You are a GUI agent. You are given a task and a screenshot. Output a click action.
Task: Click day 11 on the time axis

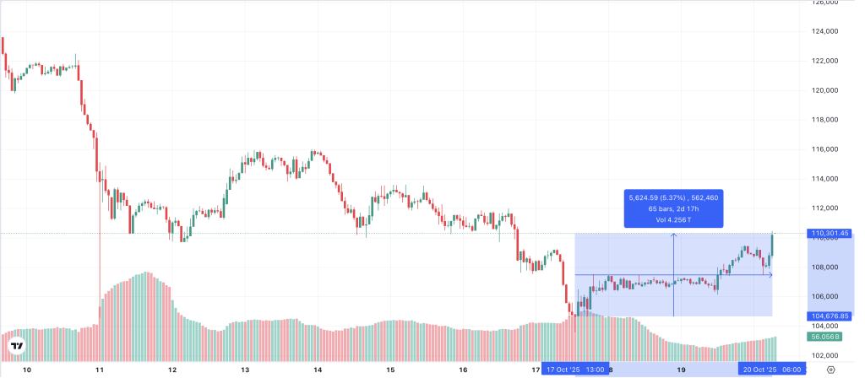tap(100, 370)
